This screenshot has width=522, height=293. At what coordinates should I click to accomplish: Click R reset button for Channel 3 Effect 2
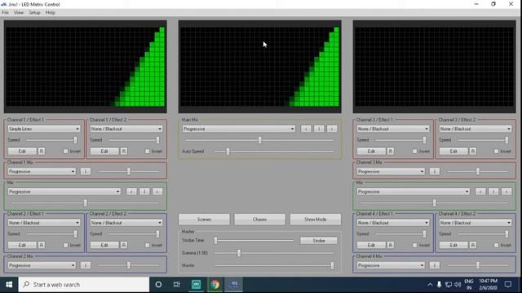point(473,151)
